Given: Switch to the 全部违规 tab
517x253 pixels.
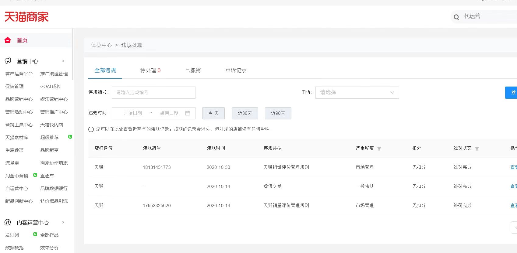Looking at the screenshot, I should click(x=105, y=70).
